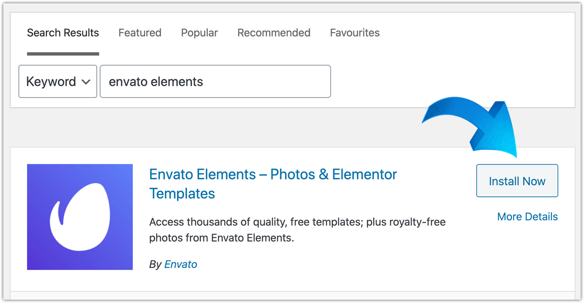The image size is (584, 303).
Task: Open Envato Elements – Photos & Elementor Templates title
Action: [x=273, y=184]
